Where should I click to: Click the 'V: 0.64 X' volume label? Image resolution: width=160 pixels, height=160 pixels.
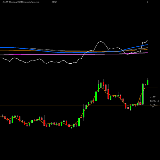(155, 101)
